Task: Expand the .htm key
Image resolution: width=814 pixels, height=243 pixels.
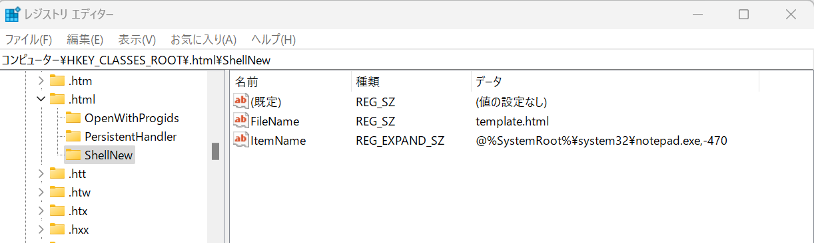Action: pyautogui.click(x=41, y=81)
